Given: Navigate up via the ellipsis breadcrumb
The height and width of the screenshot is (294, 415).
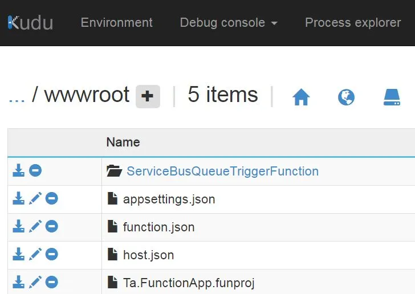Looking at the screenshot, I should [x=17, y=96].
